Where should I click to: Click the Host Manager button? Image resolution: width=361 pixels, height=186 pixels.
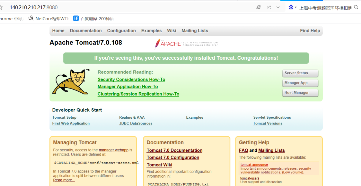[x=300, y=93]
